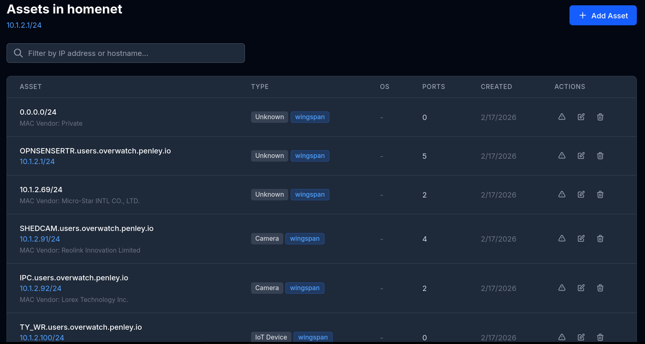Click wingspan tag on TY_WR row
645x344 pixels.
pyautogui.click(x=313, y=337)
